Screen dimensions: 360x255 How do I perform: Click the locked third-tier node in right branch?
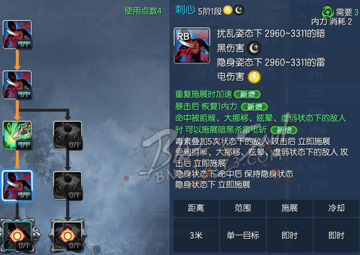point(68,135)
